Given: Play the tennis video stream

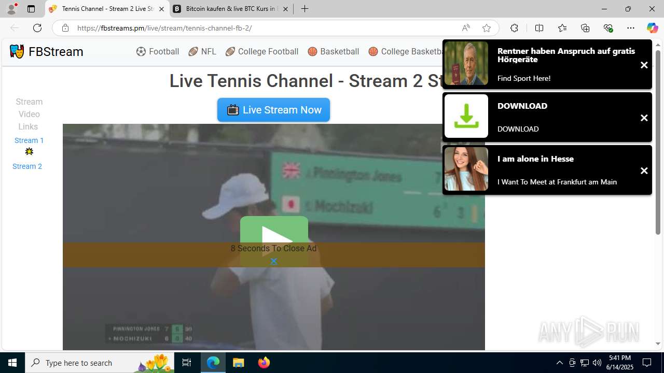Looking at the screenshot, I should click(x=274, y=231).
